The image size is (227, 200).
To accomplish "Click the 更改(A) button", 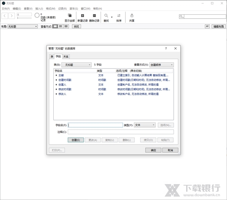I will (x=93, y=140).
